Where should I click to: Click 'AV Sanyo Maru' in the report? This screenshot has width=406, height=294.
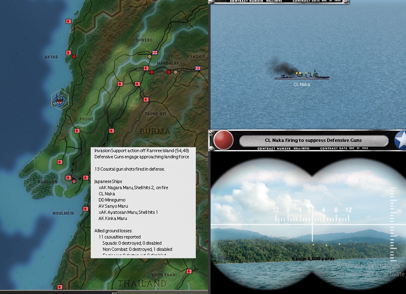[113, 206]
